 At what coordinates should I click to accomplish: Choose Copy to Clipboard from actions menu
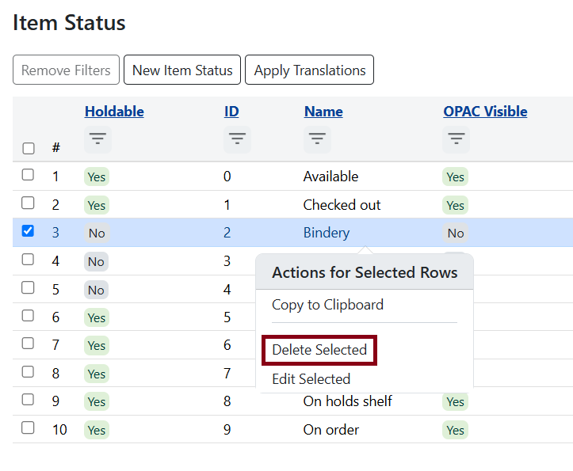tap(327, 305)
